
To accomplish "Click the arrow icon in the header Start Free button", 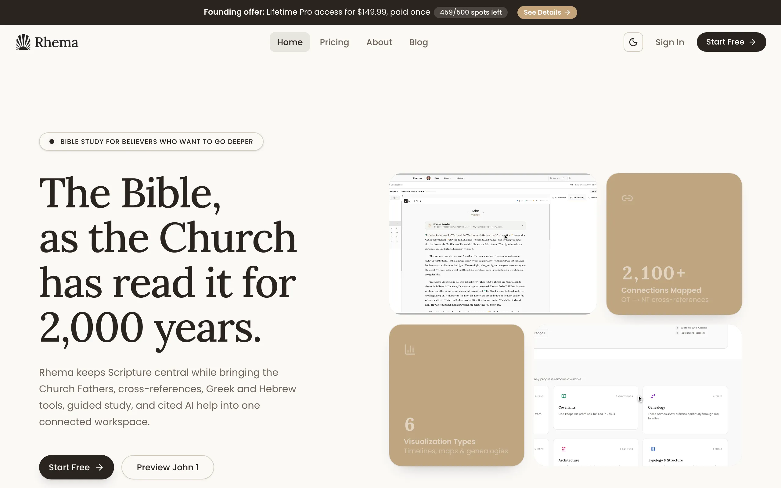I will [x=752, y=42].
